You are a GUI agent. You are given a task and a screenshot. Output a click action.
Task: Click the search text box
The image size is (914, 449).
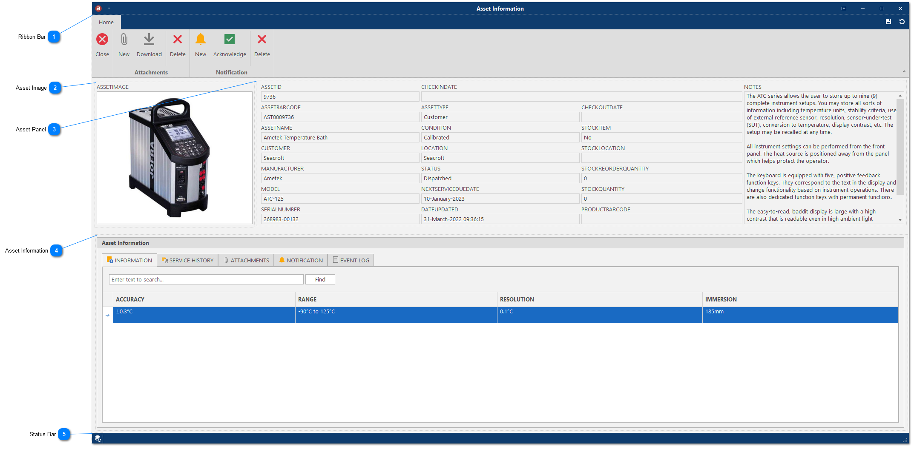[206, 279]
